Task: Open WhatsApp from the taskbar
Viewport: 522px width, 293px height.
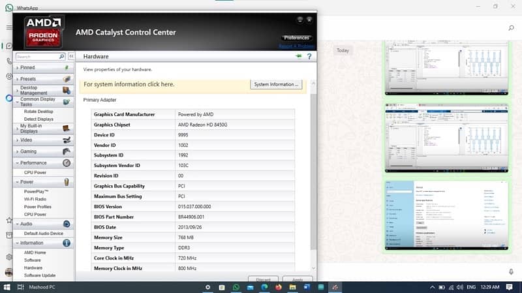Action: [x=236, y=287]
